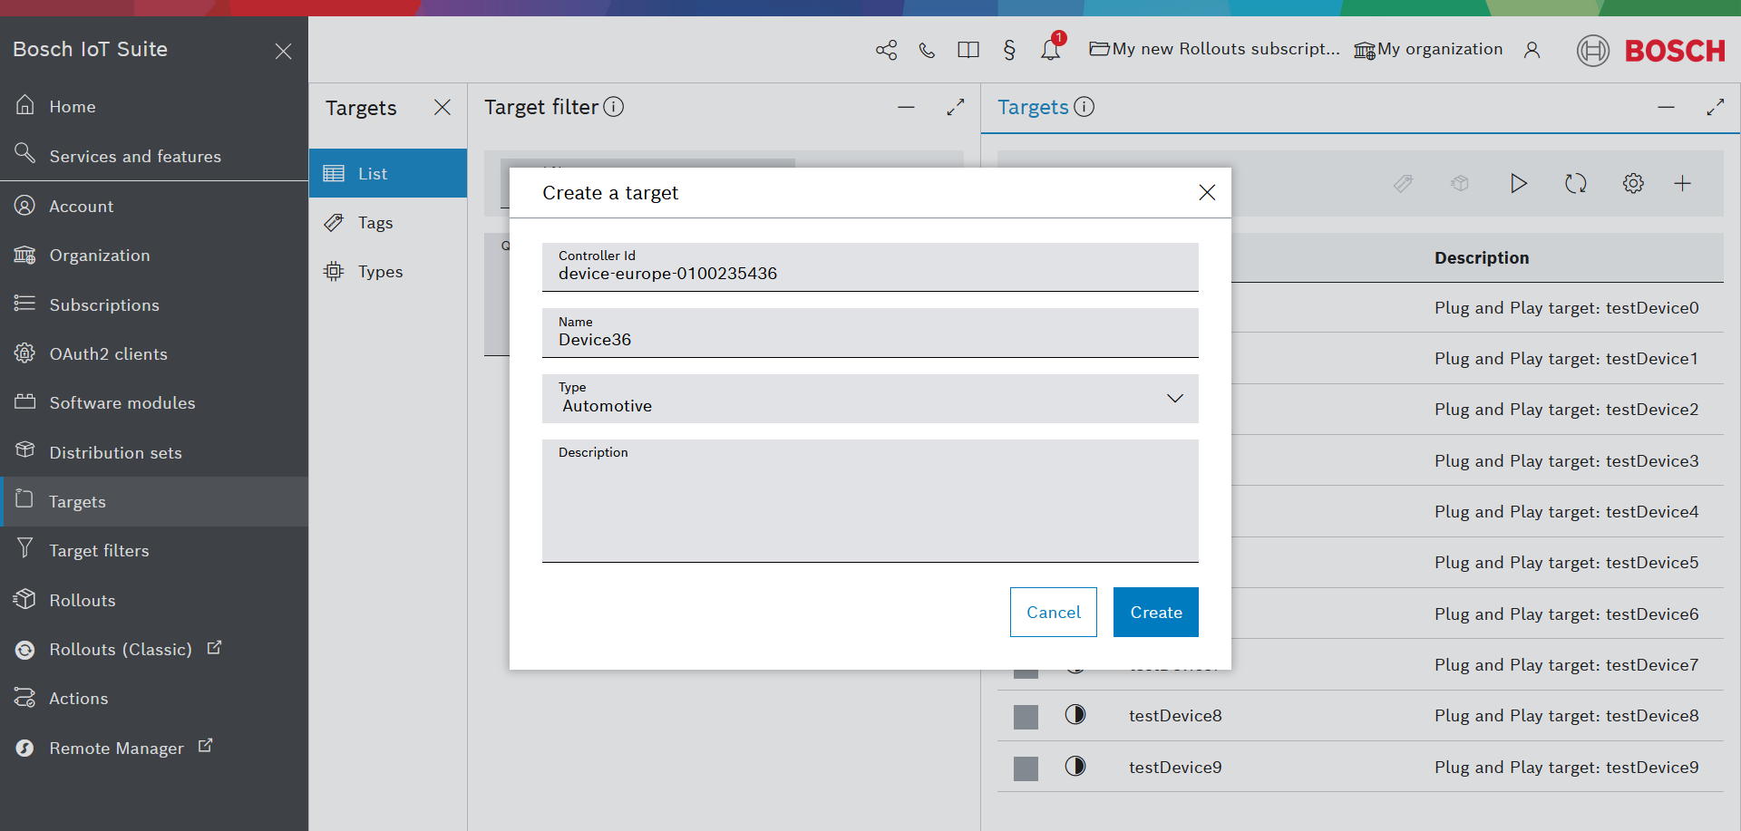Click the refresh targets icon
This screenshot has height=831, width=1741.
[1575, 184]
